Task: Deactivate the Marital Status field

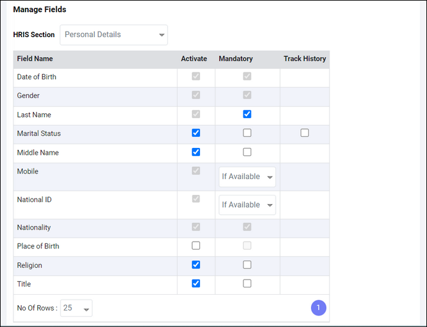Action: pyautogui.click(x=196, y=133)
